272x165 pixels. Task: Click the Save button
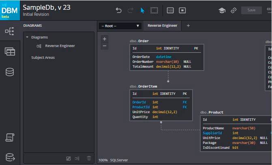pos(251,10)
